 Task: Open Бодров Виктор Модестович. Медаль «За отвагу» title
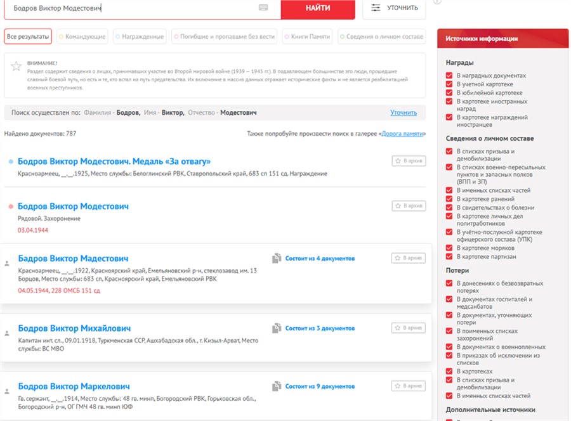[114, 161]
